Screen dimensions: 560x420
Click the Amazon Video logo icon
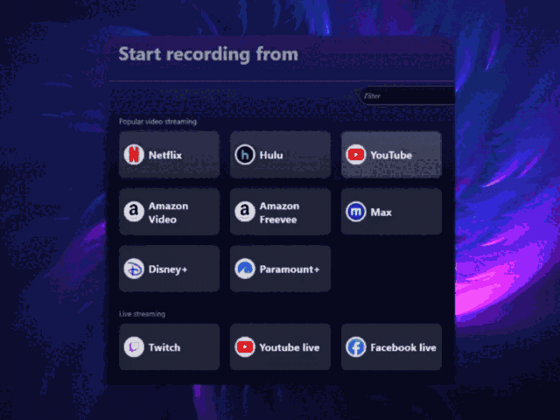pos(134,212)
